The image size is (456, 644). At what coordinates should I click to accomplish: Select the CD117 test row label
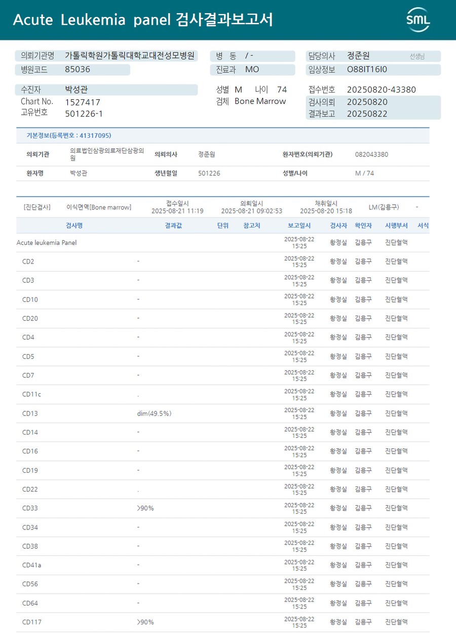pos(31,622)
